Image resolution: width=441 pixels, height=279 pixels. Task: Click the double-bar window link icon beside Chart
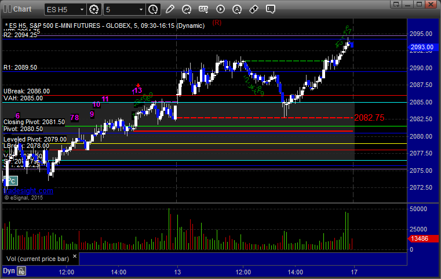click(x=8, y=9)
